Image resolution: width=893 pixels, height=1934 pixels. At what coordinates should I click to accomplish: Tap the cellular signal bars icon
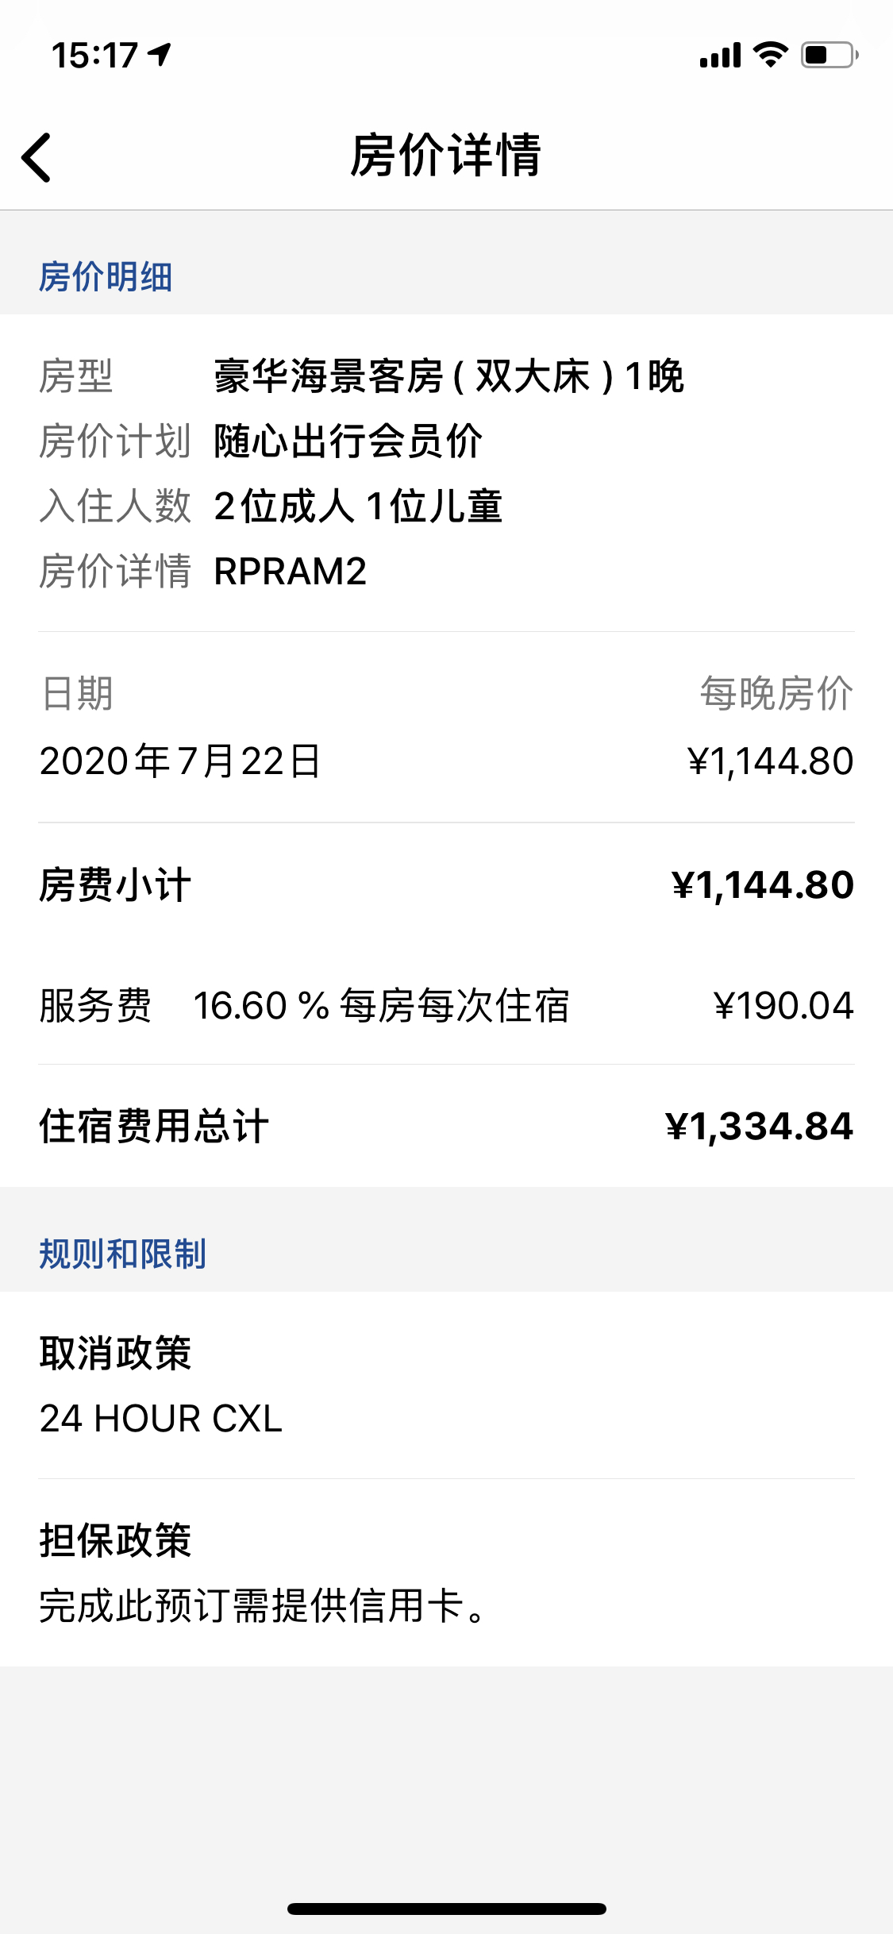(x=720, y=56)
